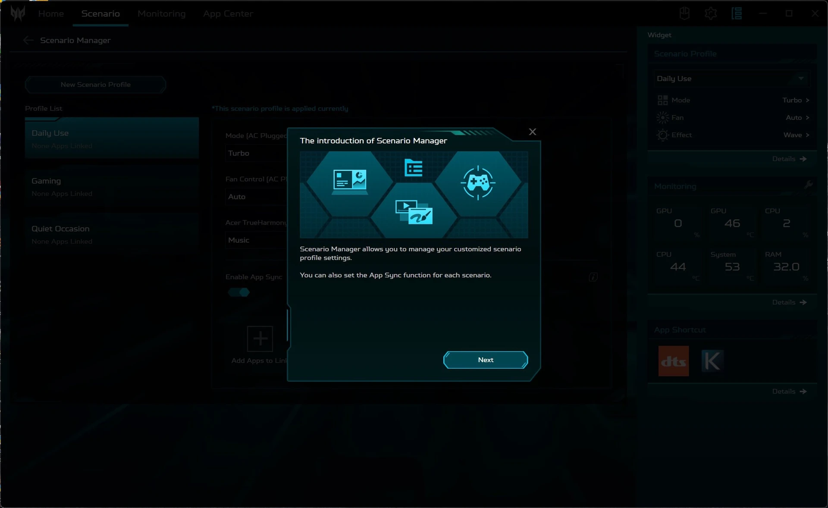The width and height of the screenshot is (828, 508).
Task: Click the CPU usage 2 percent reading
Action: tap(786, 223)
